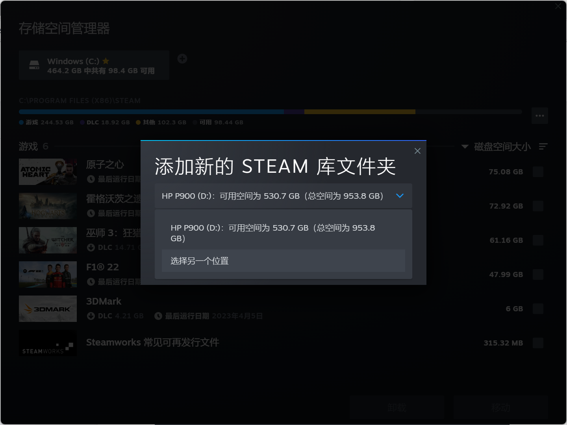Click the Witcher 3 game thumbnail
Image resolution: width=567 pixels, height=425 pixels.
point(48,240)
